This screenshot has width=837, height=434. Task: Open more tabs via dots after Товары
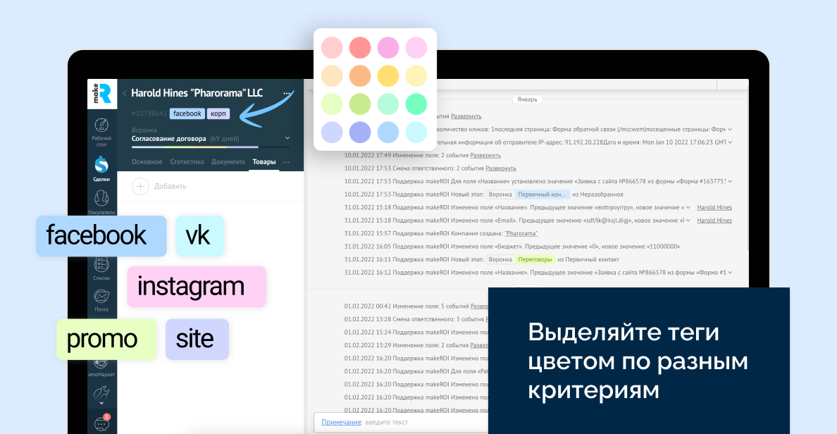tap(287, 162)
